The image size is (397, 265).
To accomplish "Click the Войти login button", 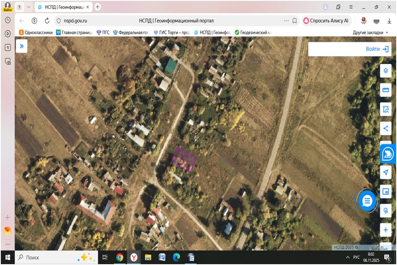I will tap(377, 49).
